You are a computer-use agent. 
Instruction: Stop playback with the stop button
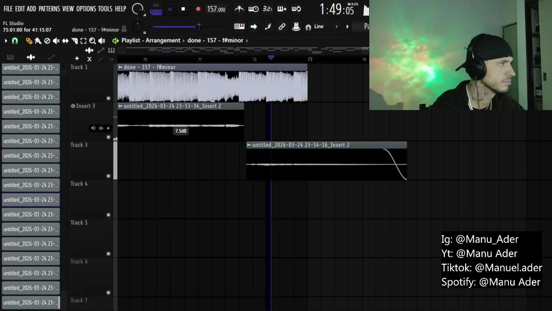coord(183,9)
